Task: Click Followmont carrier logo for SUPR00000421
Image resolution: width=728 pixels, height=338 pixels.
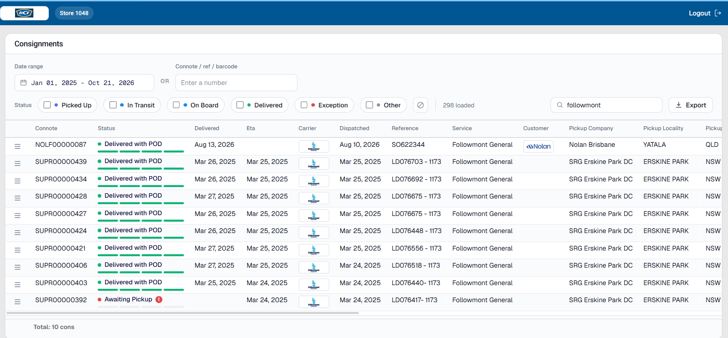Action: pyautogui.click(x=314, y=250)
